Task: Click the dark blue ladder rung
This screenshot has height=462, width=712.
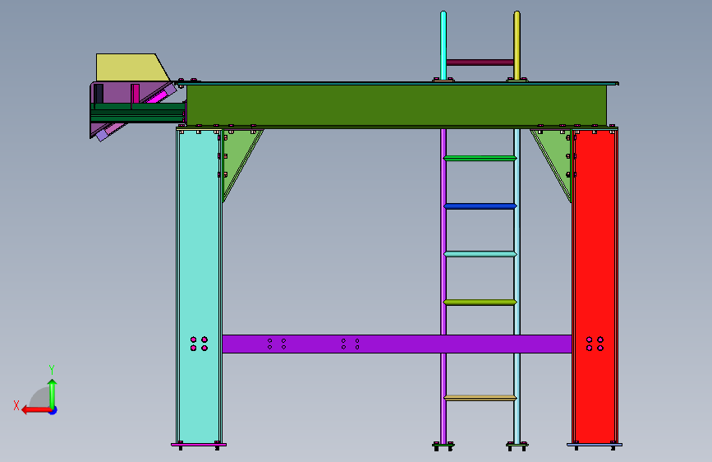Action: 480,206
